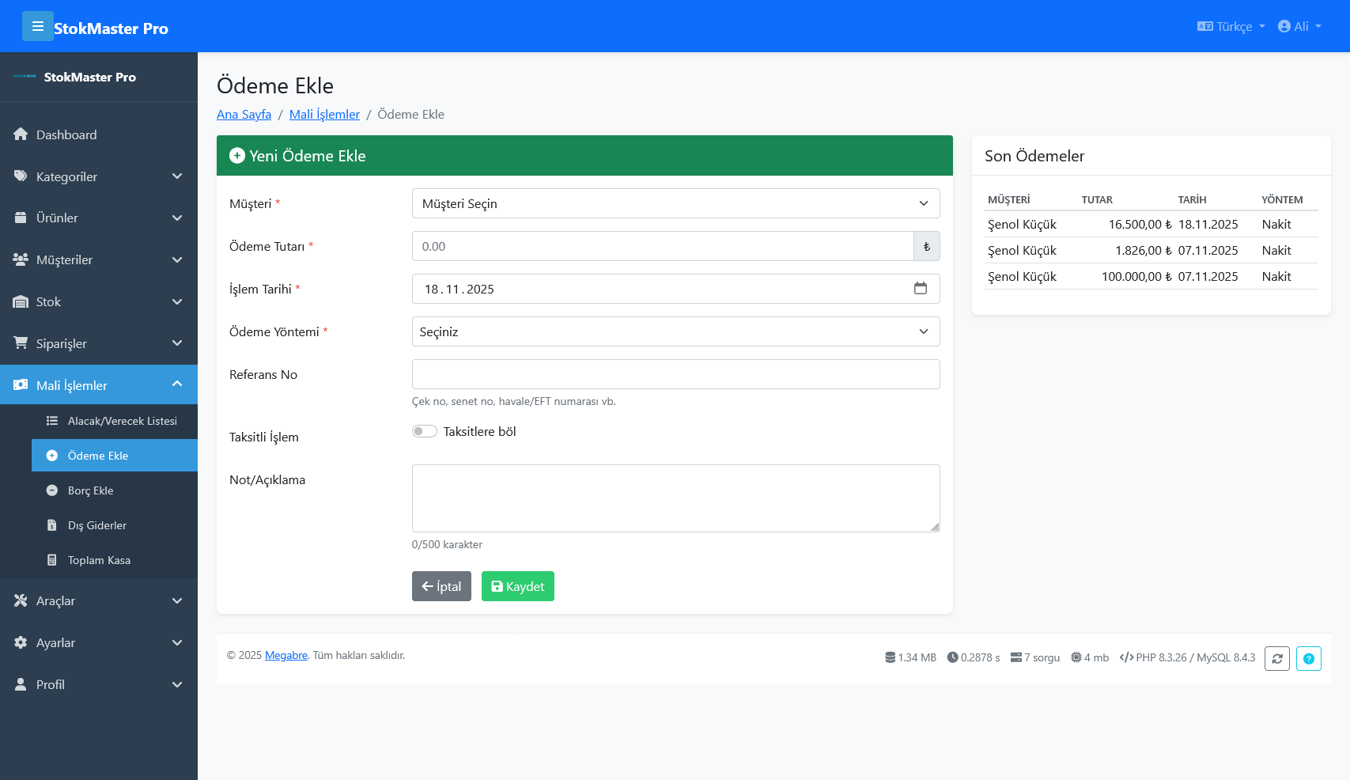Open the Ali user account menu
The width and height of the screenshot is (1350, 780).
pos(1300,26)
